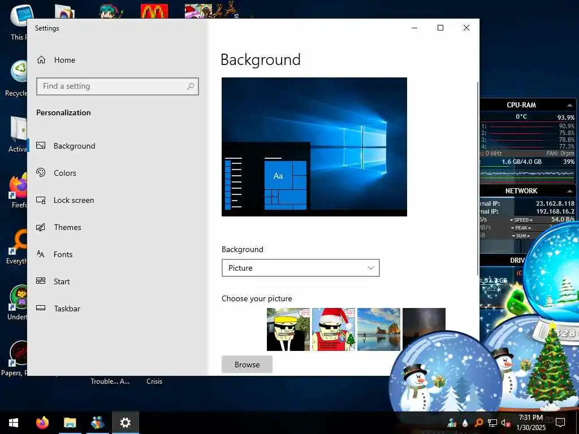579x434 pixels.
Task: Collapse the CPU-RAM gadget section
Action: [570, 105]
